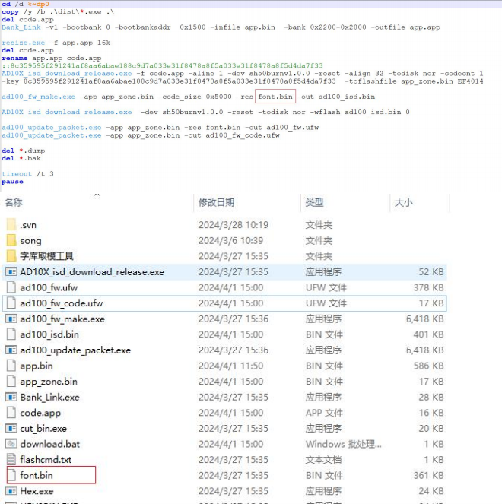502x504 pixels.
Task: Select the .svn folder icon
Action: tap(11, 225)
